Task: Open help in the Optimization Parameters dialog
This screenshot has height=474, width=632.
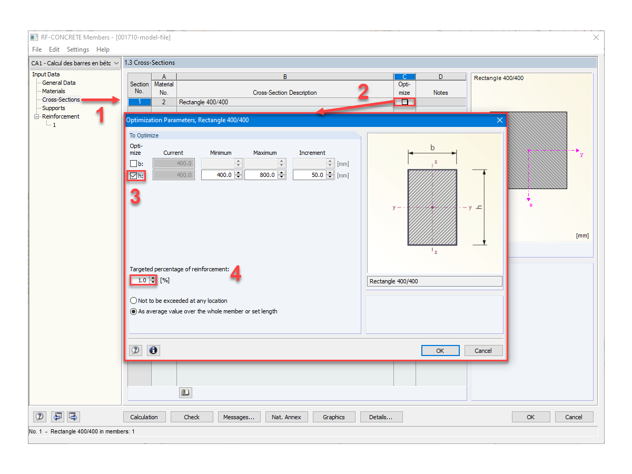Action: 136,350
